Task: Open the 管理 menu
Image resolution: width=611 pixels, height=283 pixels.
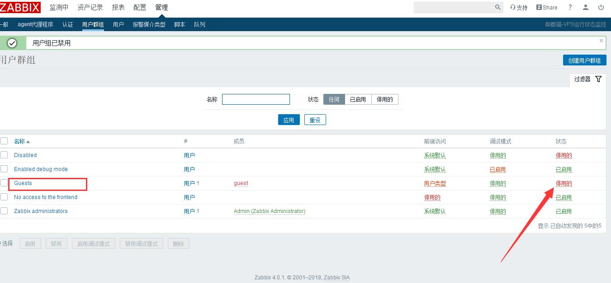Action: point(161,7)
